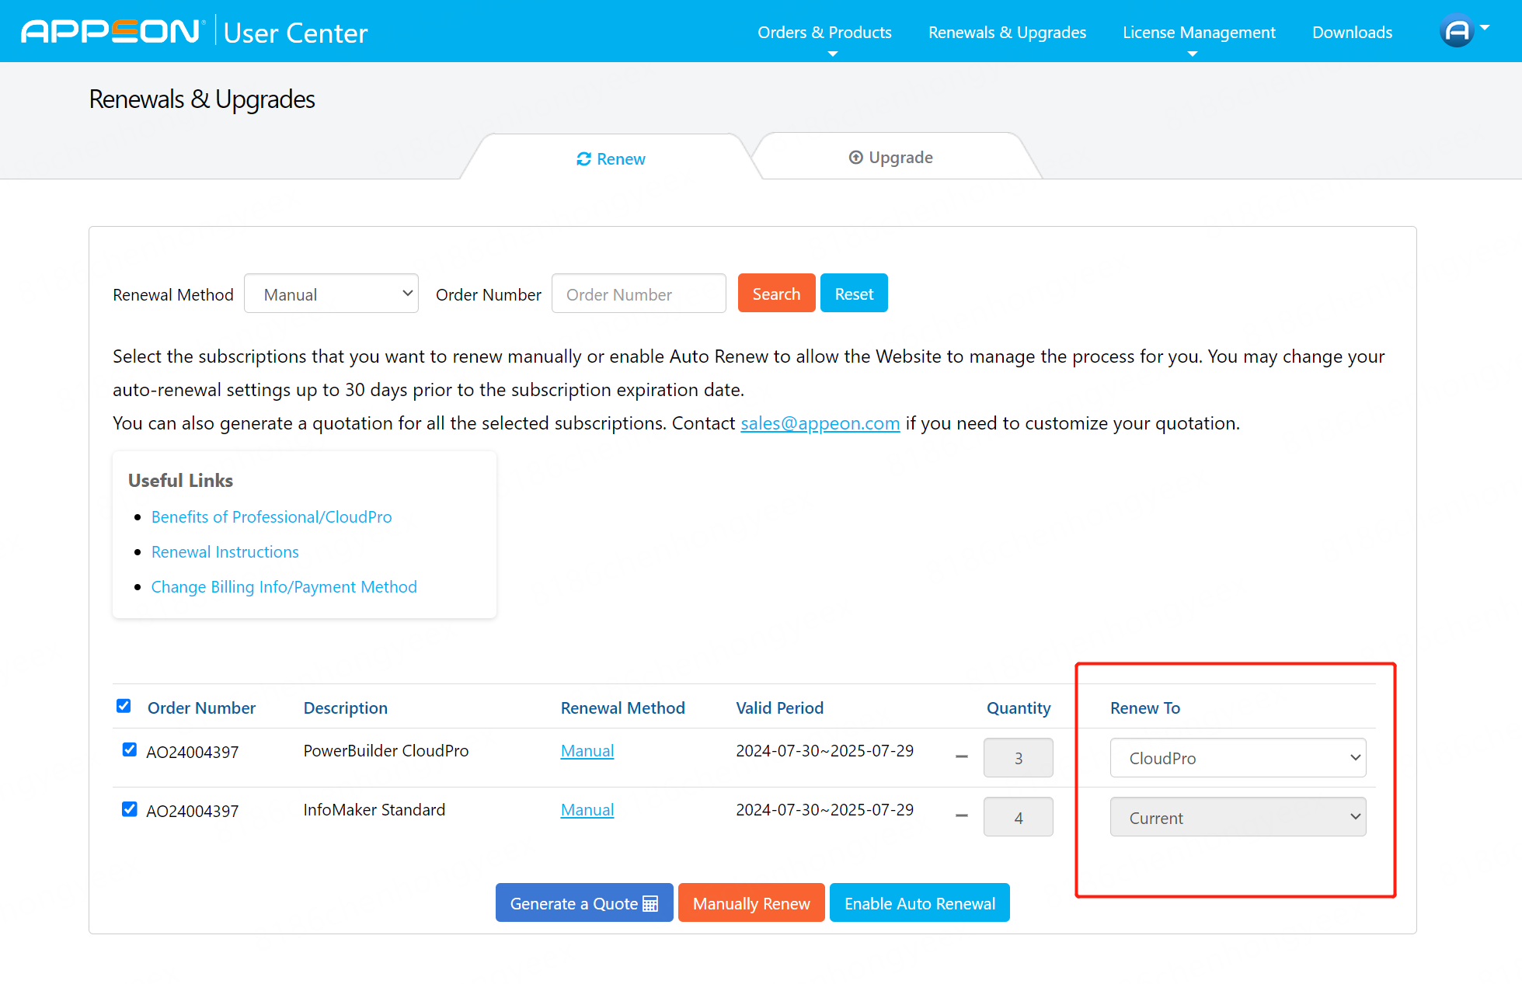Viewport: 1522px width, 984px height.
Task: Click the Upgrade arrow icon
Action: [x=855, y=158]
